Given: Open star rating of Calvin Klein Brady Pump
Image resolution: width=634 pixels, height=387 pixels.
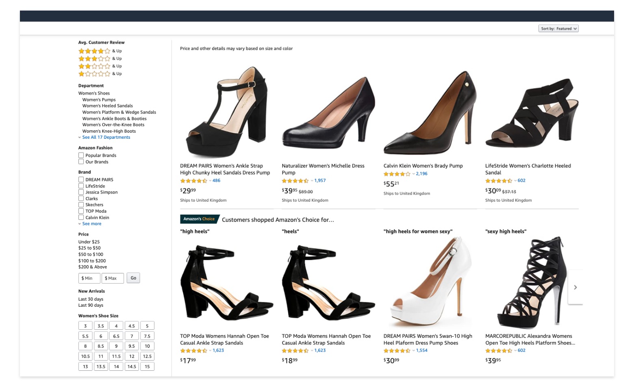Looking at the screenshot, I should point(397,174).
